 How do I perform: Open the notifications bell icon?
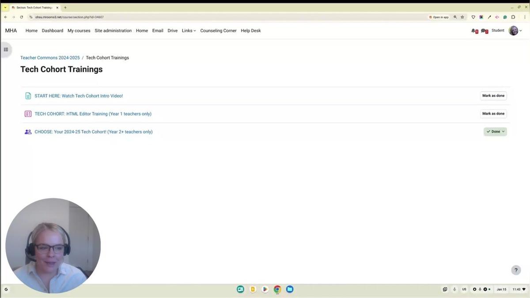pyautogui.click(x=473, y=31)
